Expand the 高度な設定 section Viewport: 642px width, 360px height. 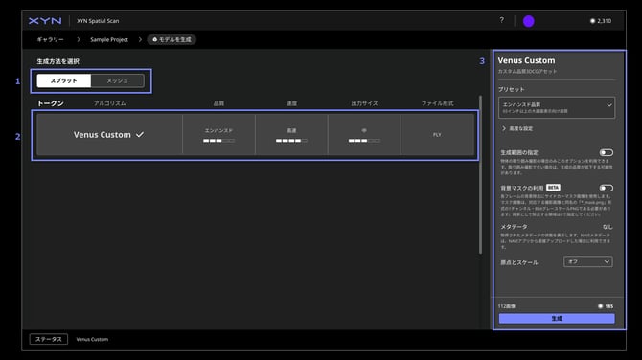pos(517,128)
